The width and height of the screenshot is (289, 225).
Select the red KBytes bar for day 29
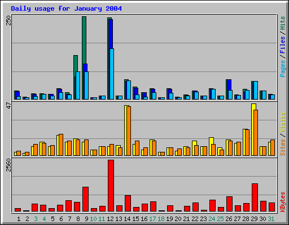tap(255, 197)
